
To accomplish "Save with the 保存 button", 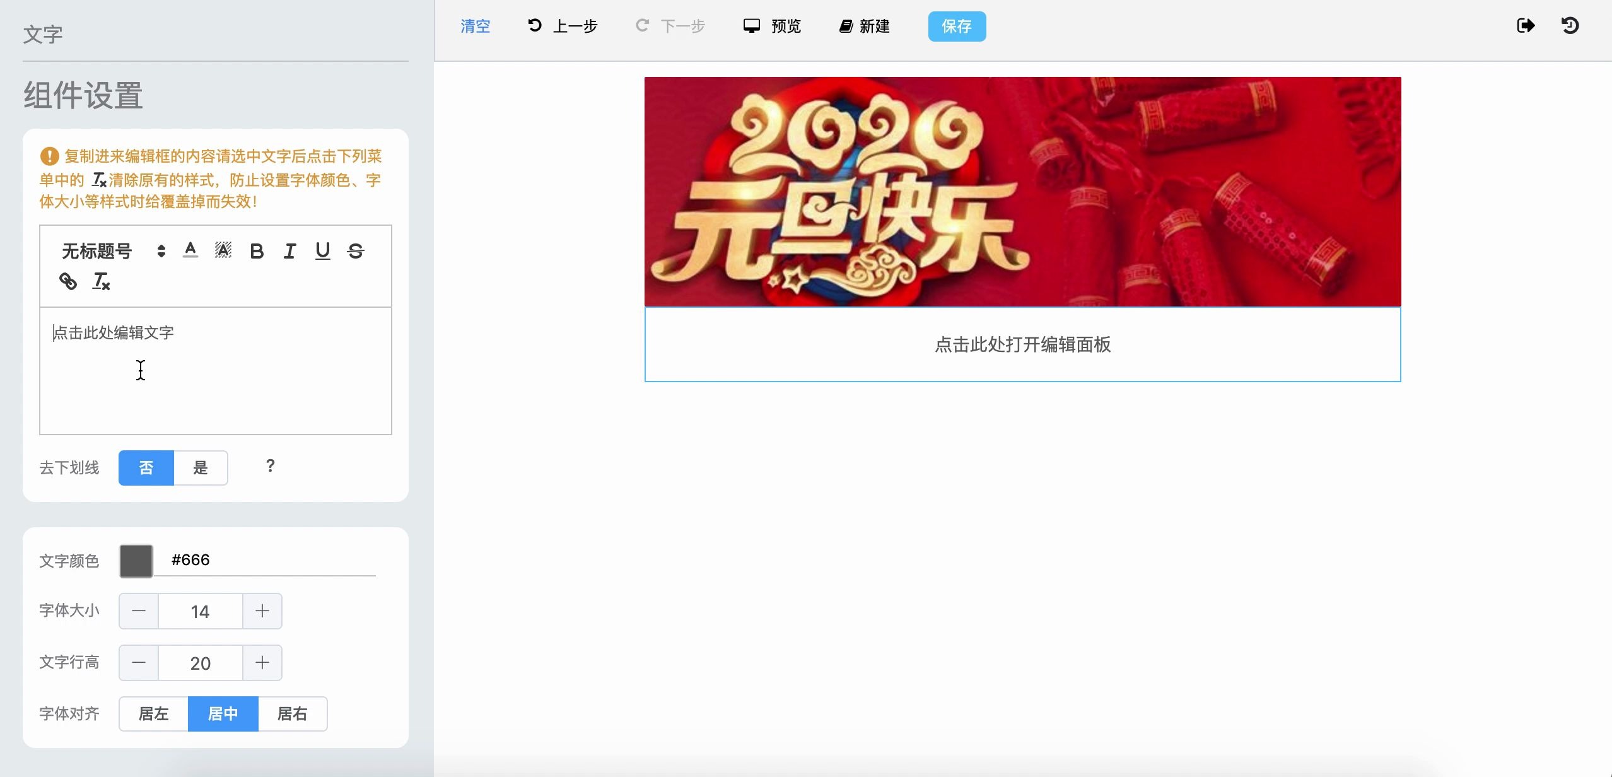I will (957, 26).
